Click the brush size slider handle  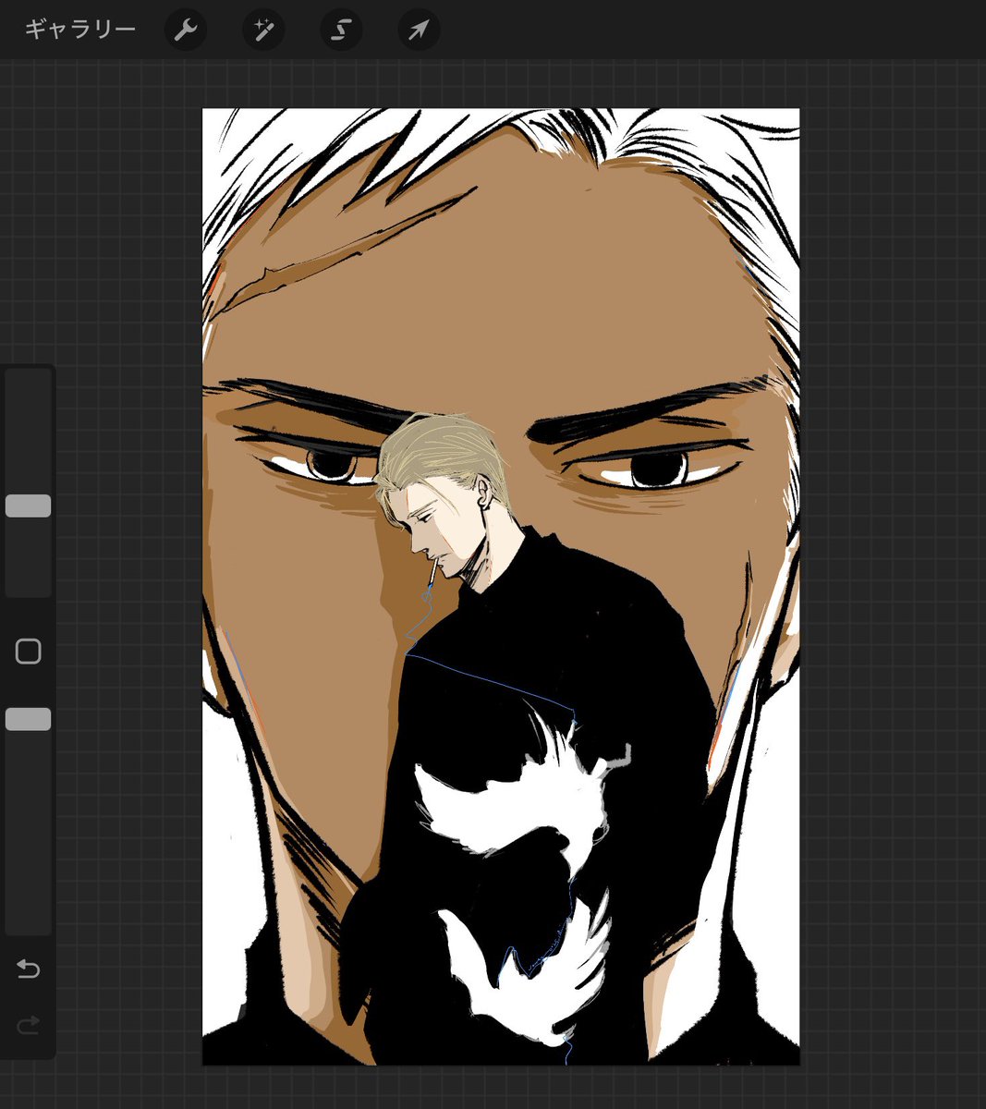[29, 506]
